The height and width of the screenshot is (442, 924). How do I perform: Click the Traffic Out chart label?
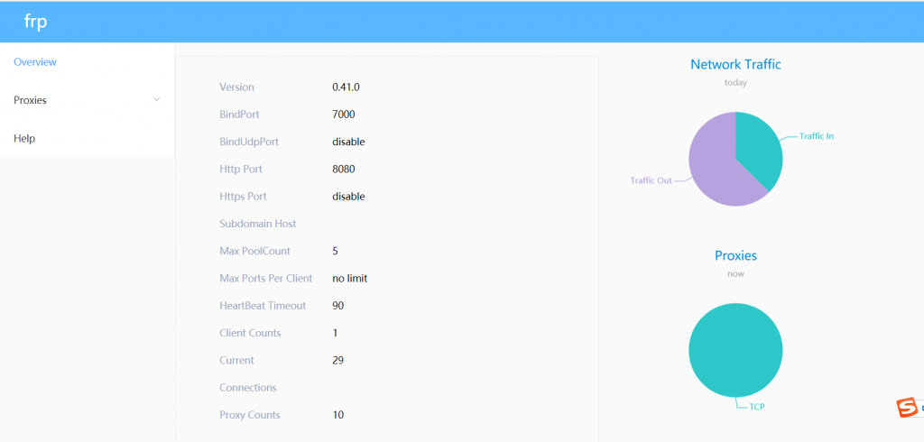(x=651, y=180)
